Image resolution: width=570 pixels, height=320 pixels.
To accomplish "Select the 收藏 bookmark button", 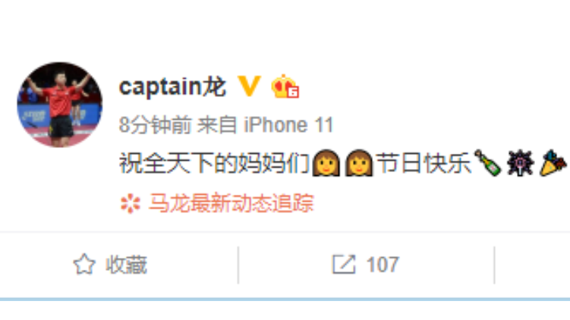I will click(110, 264).
